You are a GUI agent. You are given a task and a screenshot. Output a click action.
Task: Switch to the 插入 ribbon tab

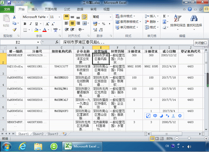coord(34,9)
